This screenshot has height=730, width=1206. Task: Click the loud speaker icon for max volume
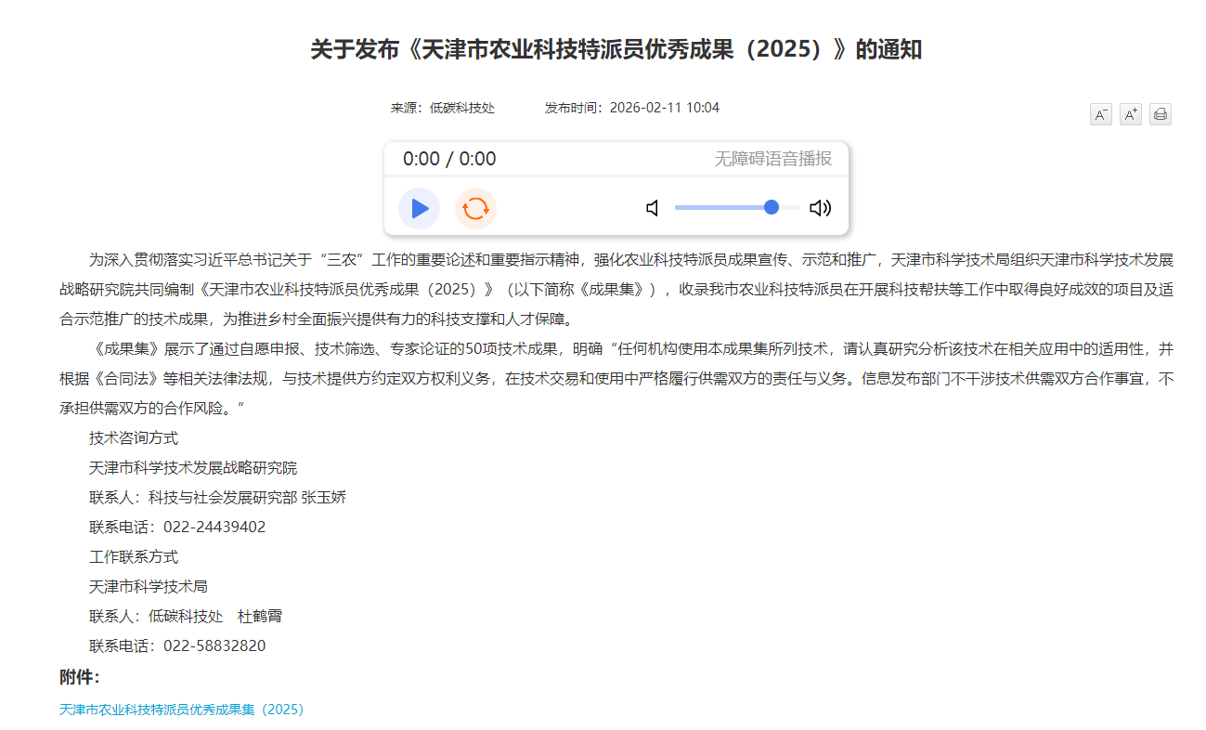(x=820, y=208)
